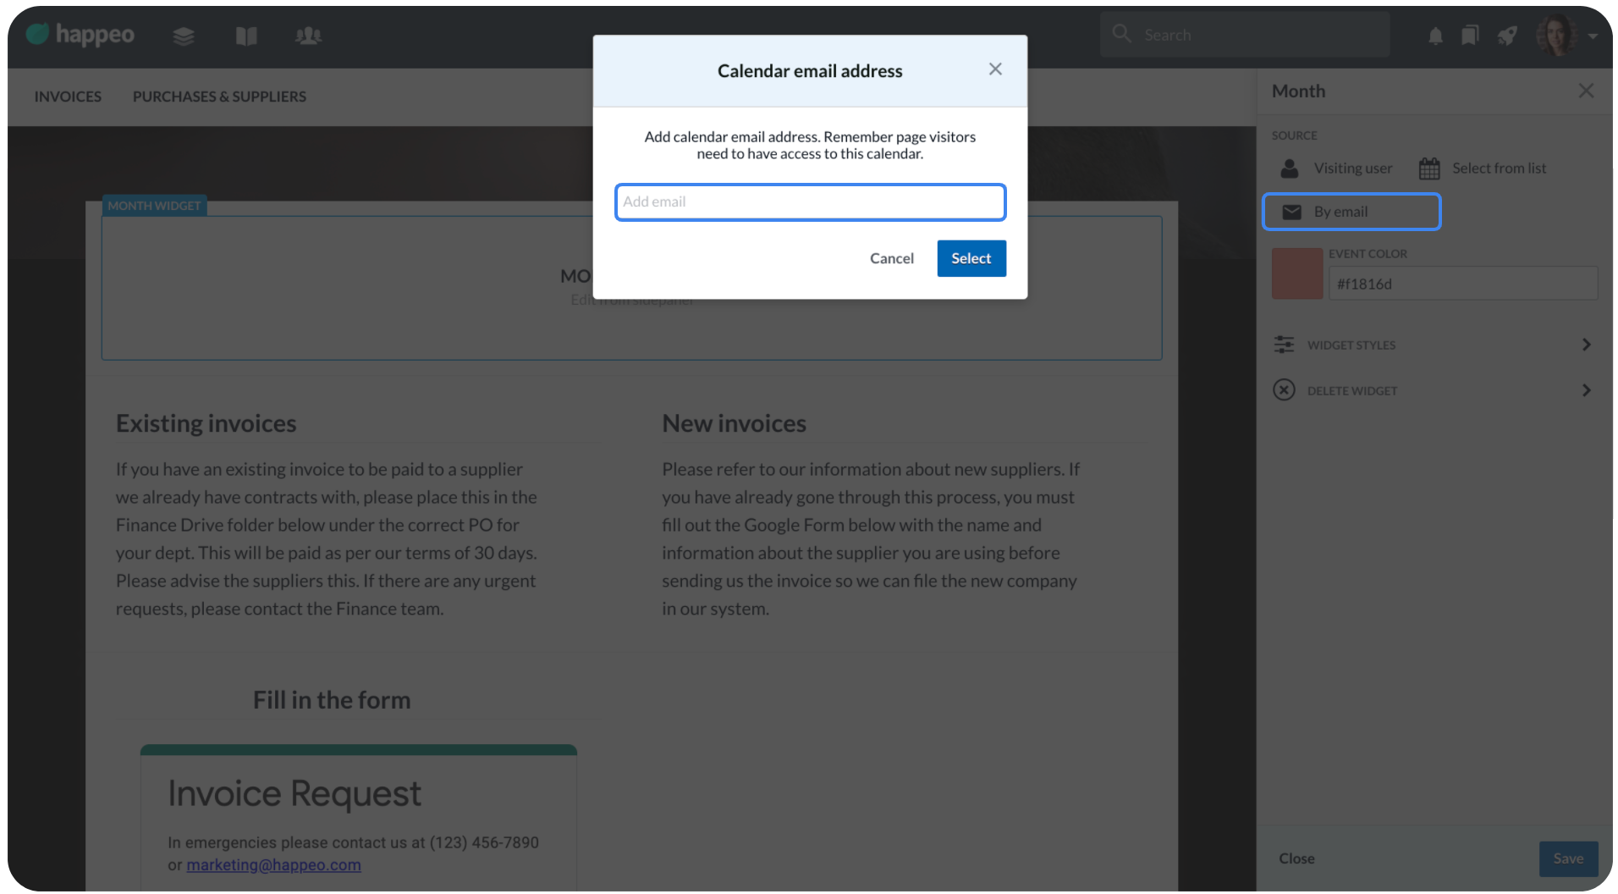Cancel the calendar email dialog

point(891,258)
